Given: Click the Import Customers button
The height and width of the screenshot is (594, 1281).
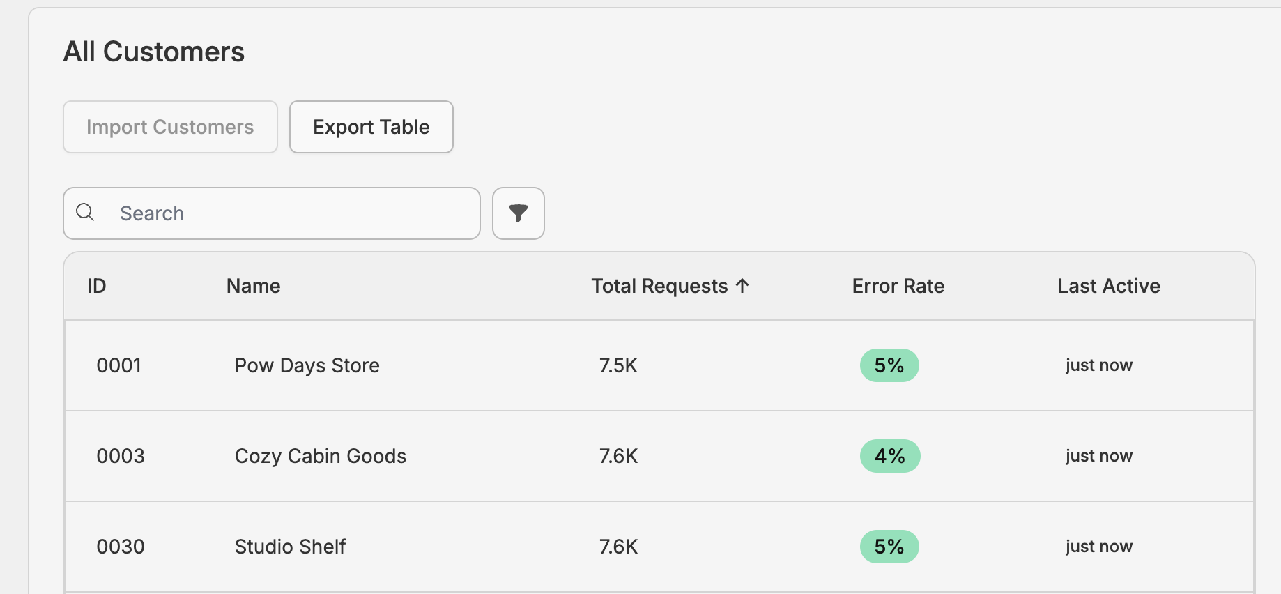Looking at the screenshot, I should click(170, 127).
